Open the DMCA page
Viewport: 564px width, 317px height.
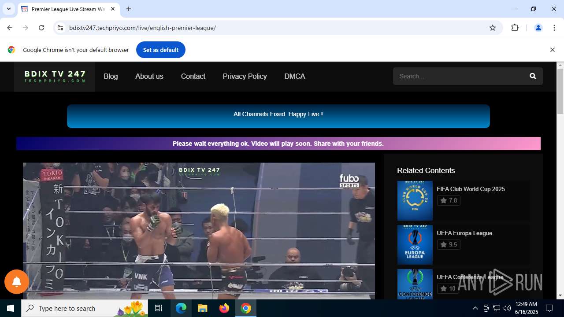[295, 76]
